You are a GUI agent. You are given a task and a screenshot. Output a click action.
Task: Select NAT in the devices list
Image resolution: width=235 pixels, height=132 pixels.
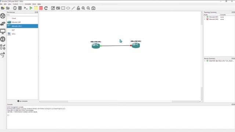click(22, 30)
